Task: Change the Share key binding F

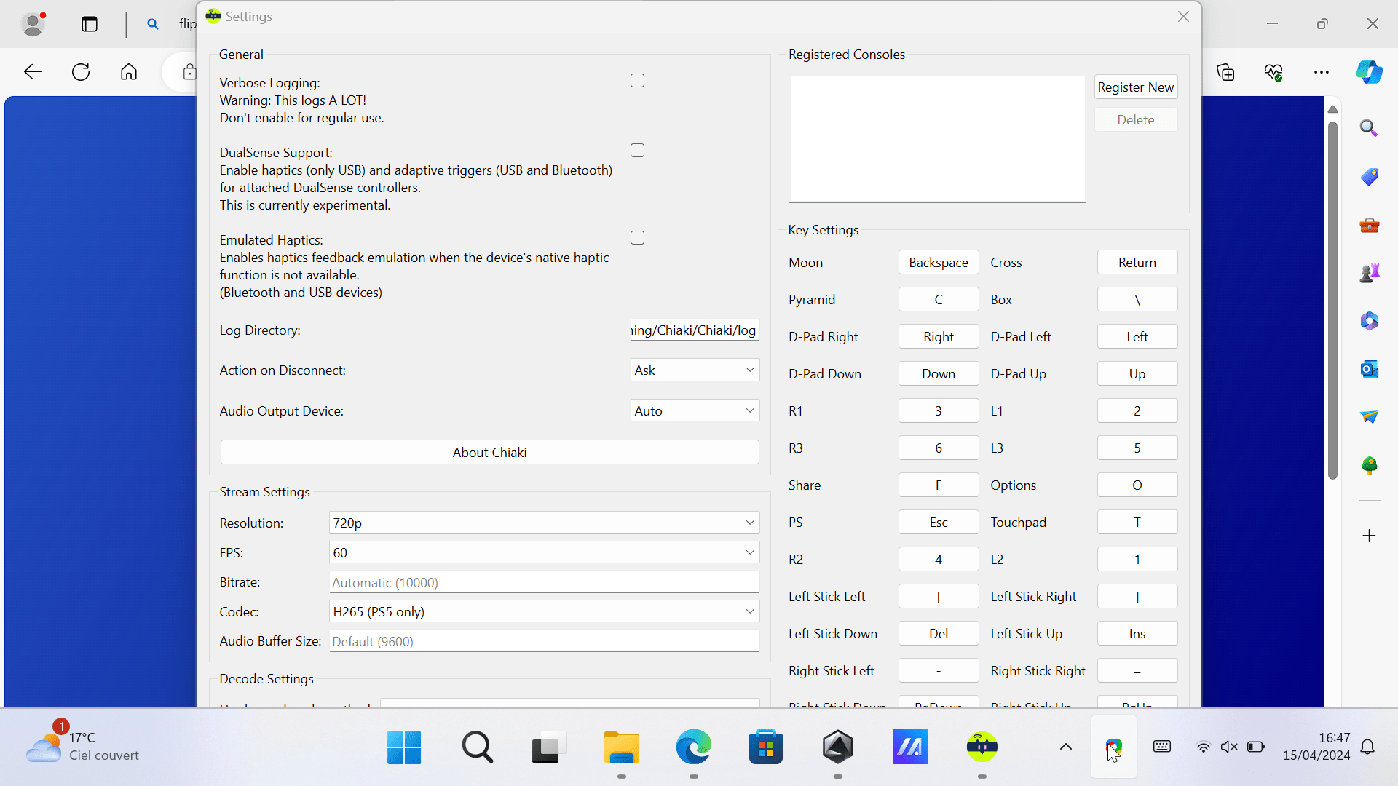Action: [939, 485]
